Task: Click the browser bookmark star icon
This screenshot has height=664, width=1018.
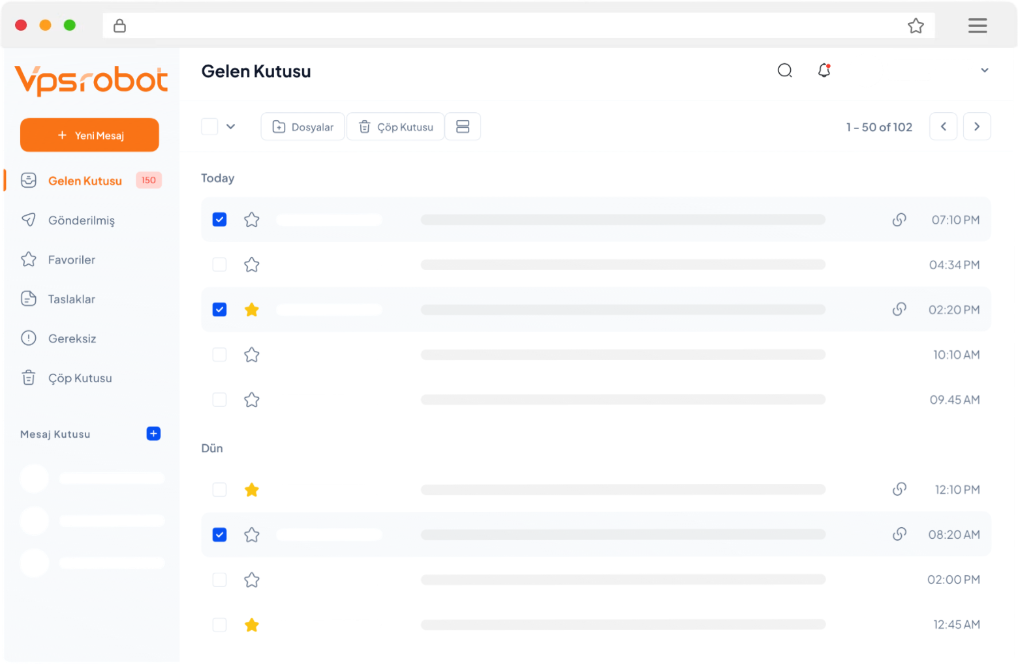Action: [916, 26]
